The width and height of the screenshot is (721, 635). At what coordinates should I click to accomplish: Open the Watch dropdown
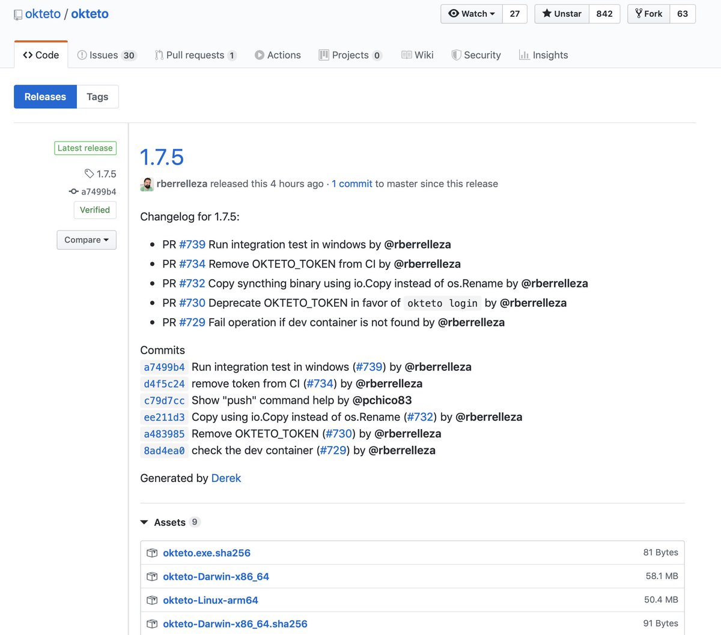click(472, 14)
